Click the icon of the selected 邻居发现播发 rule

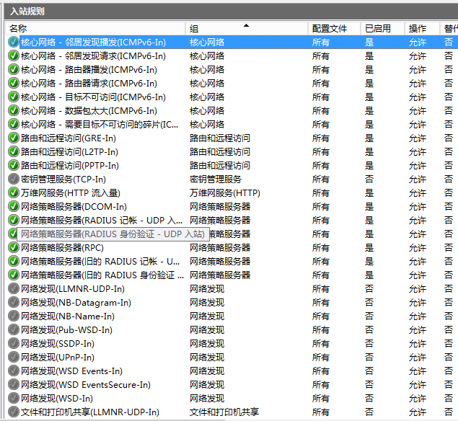(14, 42)
